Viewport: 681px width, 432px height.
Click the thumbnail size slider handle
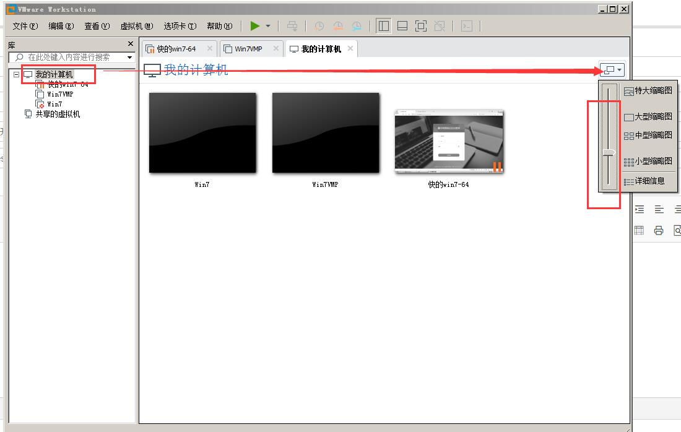click(x=609, y=152)
